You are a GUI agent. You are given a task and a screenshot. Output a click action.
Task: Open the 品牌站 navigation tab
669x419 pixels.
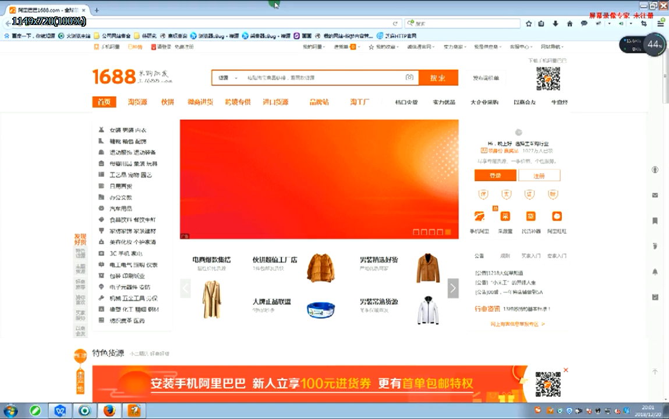point(319,102)
